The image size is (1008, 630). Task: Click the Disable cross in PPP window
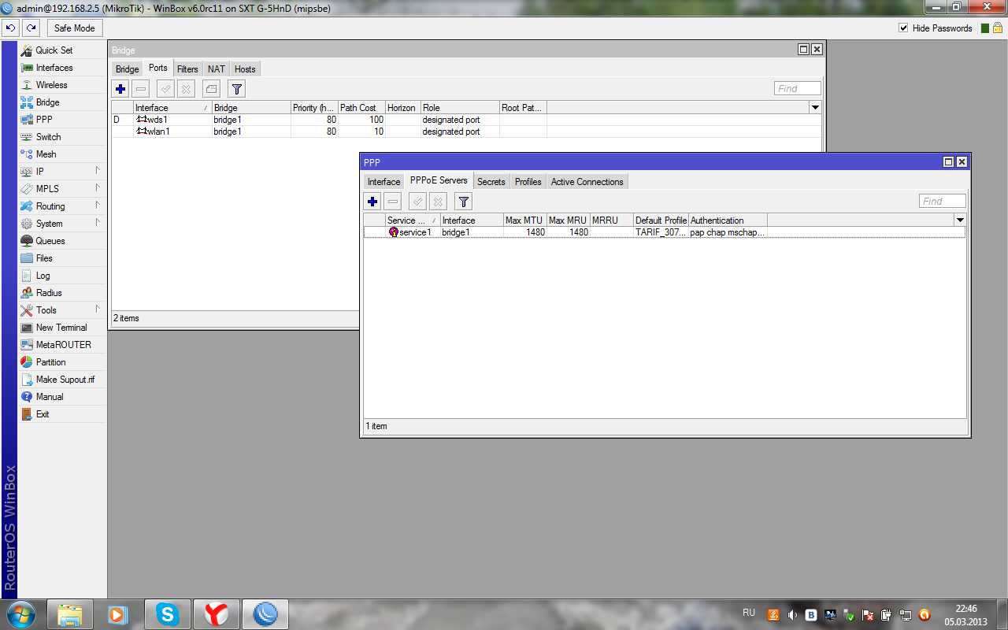click(x=439, y=202)
